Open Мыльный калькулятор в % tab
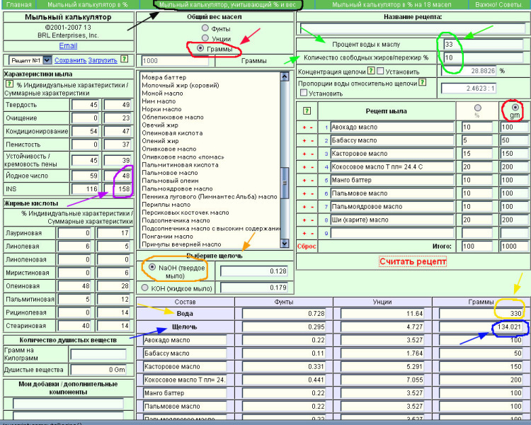 point(87,5)
